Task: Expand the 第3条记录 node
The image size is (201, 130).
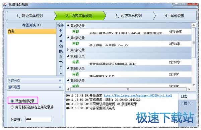Action: pos(68,50)
